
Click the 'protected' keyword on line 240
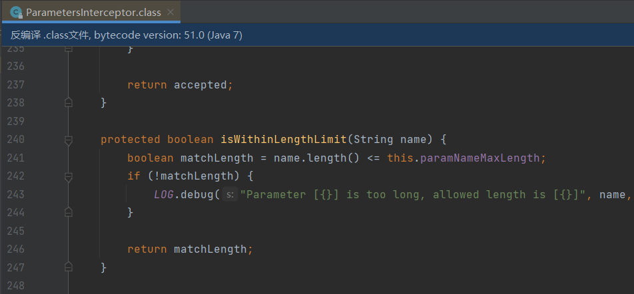point(131,140)
